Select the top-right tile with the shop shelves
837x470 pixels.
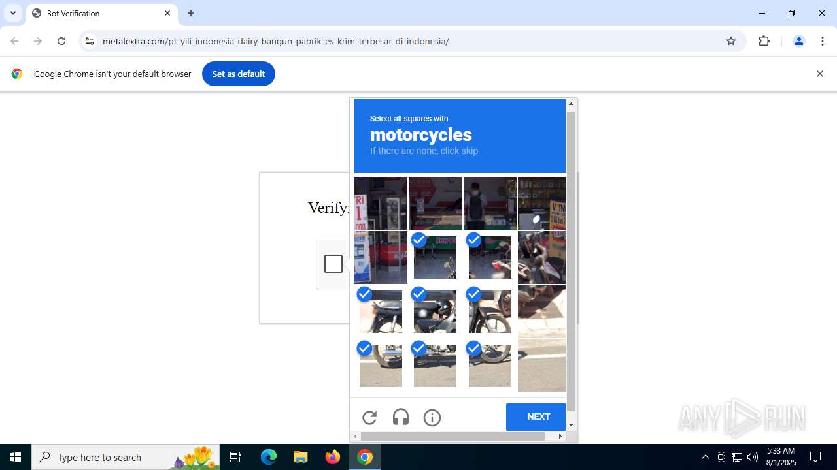pos(541,203)
